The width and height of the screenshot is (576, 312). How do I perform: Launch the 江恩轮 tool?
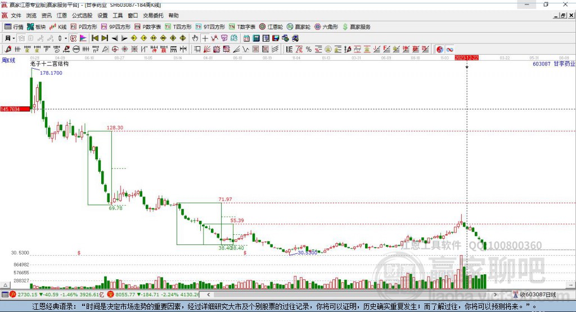(x=271, y=27)
